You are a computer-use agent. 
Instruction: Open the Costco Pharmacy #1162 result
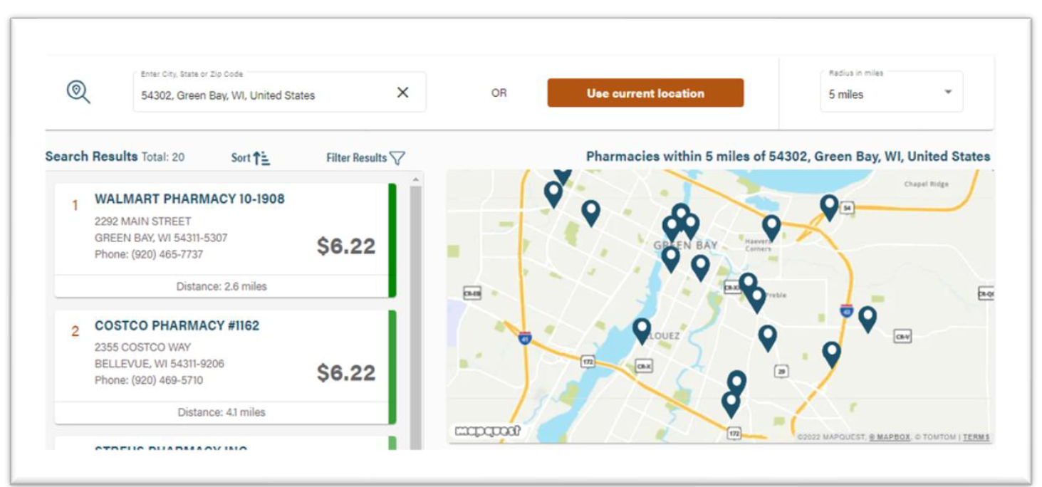(x=177, y=326)
